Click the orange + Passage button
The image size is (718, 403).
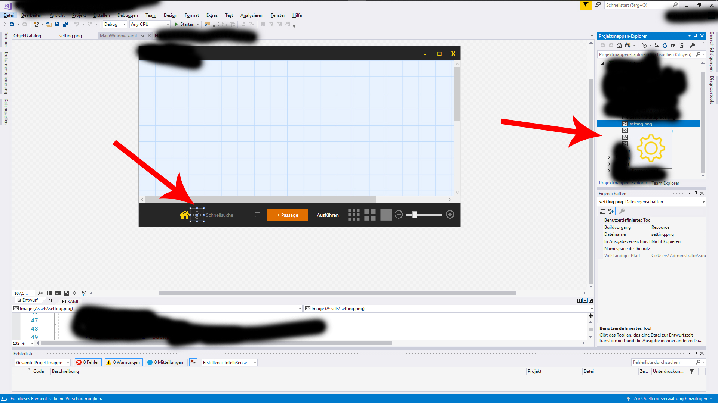point(287,215)
